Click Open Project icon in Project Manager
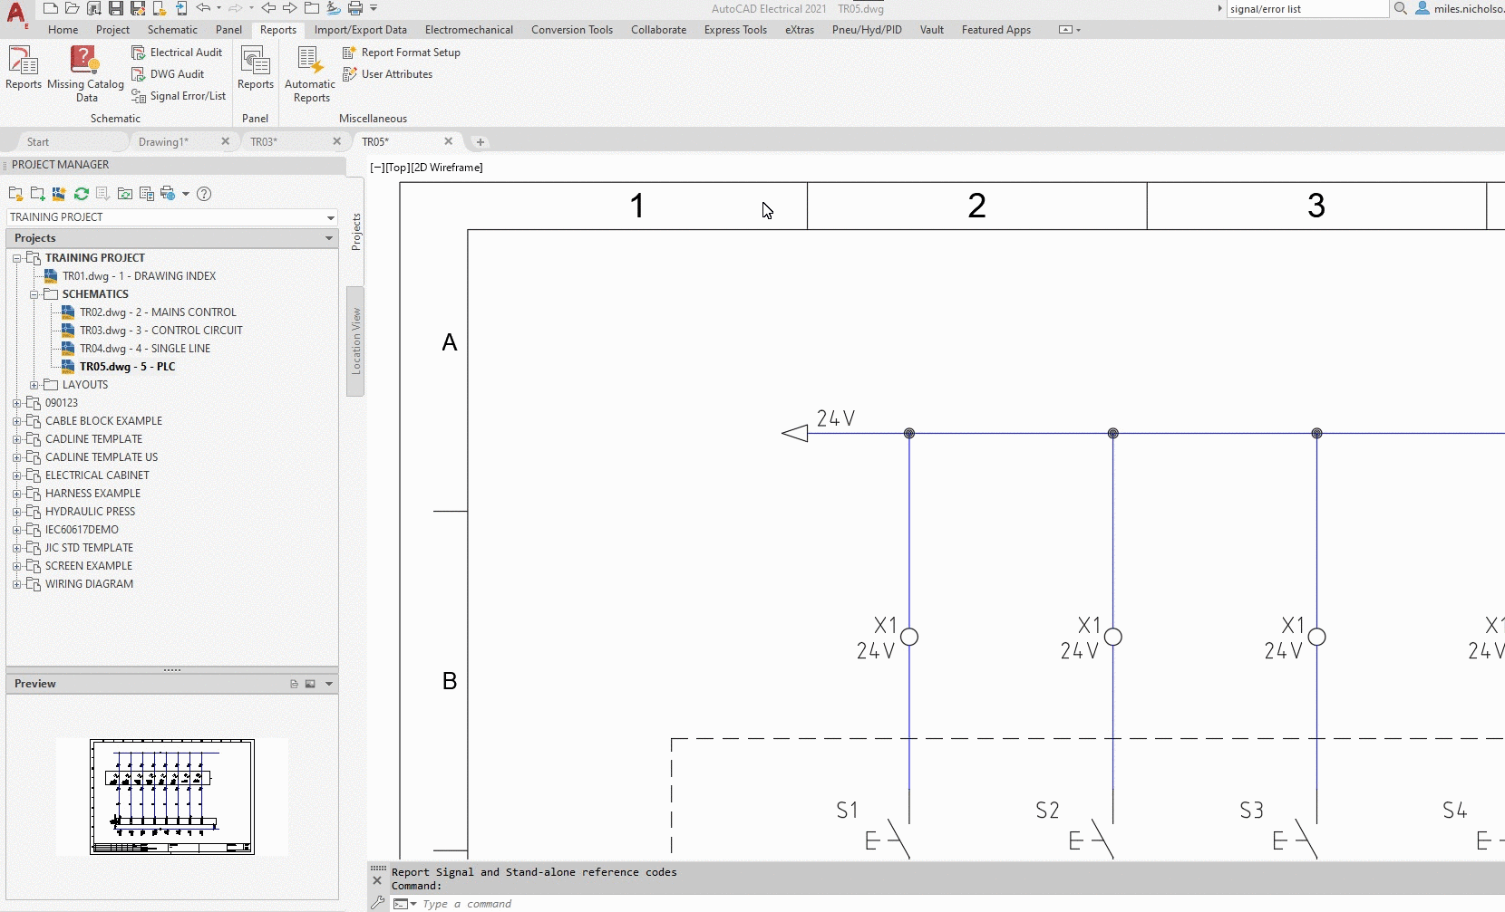Image resolution: width=1505 pixels, height=912 pixels. pos(15,194)
